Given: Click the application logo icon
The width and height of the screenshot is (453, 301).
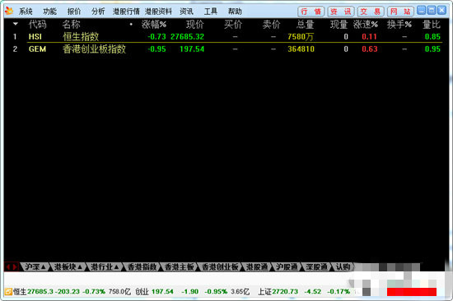Looking at the screenshot, I should [9, 11].
